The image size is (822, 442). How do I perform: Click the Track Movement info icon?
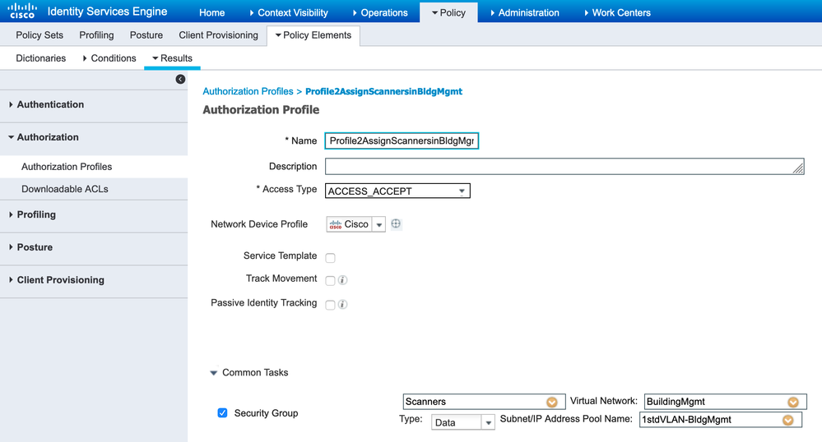pos(343,280)
